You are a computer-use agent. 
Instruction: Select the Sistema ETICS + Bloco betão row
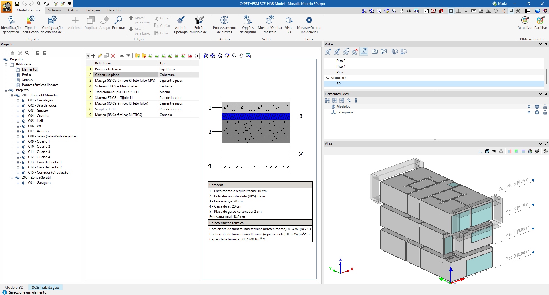pos(116,86)
